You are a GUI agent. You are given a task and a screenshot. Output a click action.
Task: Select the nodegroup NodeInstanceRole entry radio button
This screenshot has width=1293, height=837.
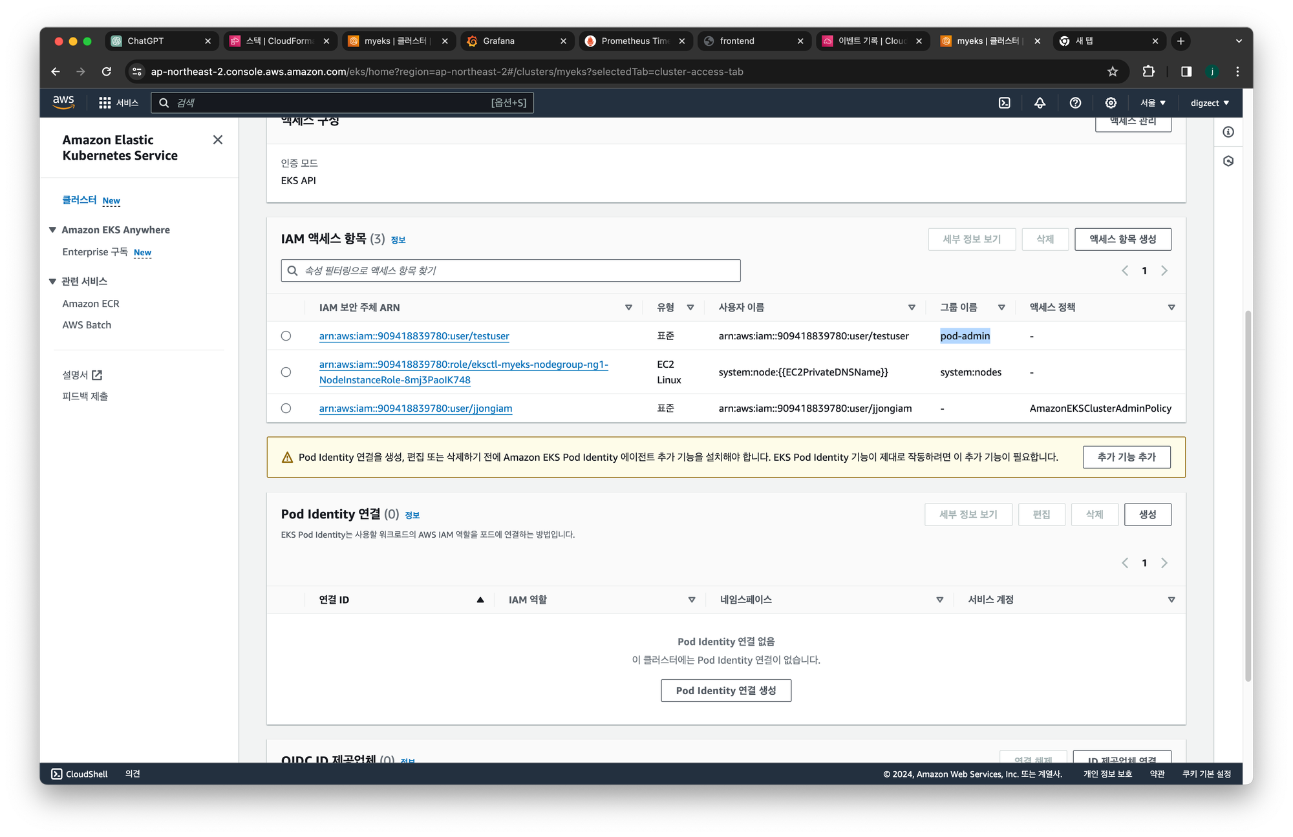tap(286, 372)
